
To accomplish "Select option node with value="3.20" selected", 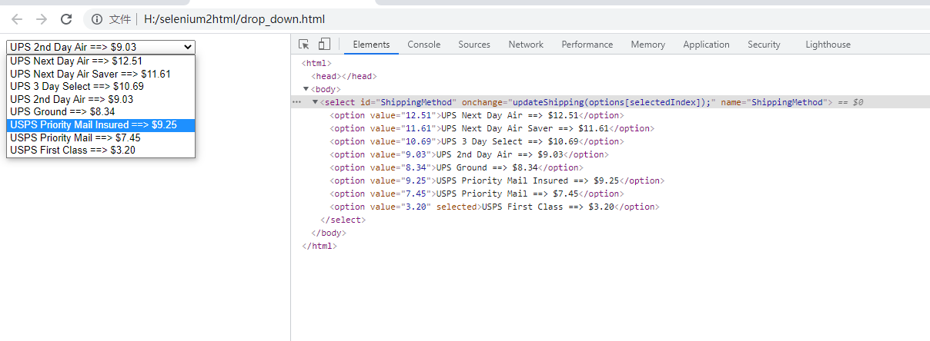I will click(494, 207).
